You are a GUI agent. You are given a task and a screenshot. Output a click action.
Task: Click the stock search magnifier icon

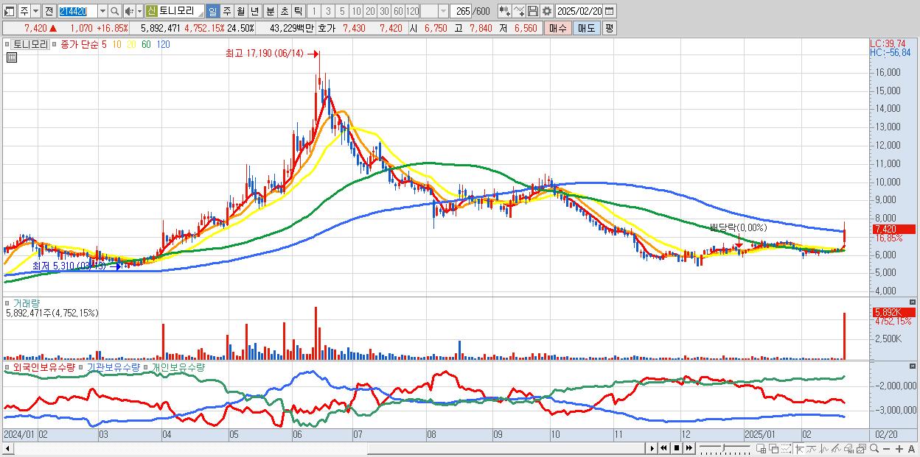click(x=115, y=11)
